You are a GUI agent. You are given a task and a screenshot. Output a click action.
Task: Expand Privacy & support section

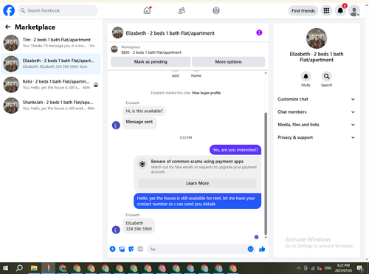click(x=317, y=137)
